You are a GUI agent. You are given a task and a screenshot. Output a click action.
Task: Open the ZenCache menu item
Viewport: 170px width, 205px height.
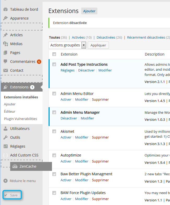tap(31, 166)
